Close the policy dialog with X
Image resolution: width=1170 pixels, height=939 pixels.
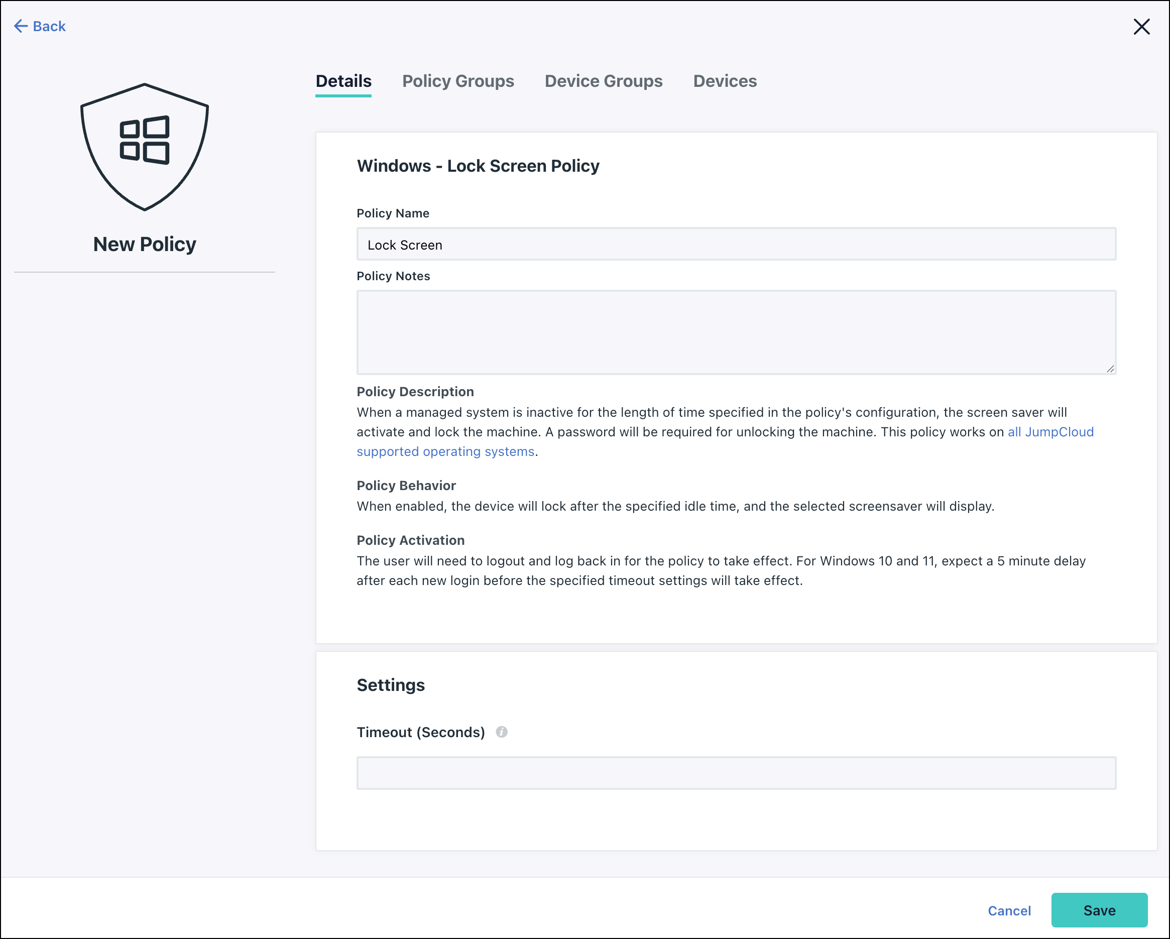(x=1141, y=27)
